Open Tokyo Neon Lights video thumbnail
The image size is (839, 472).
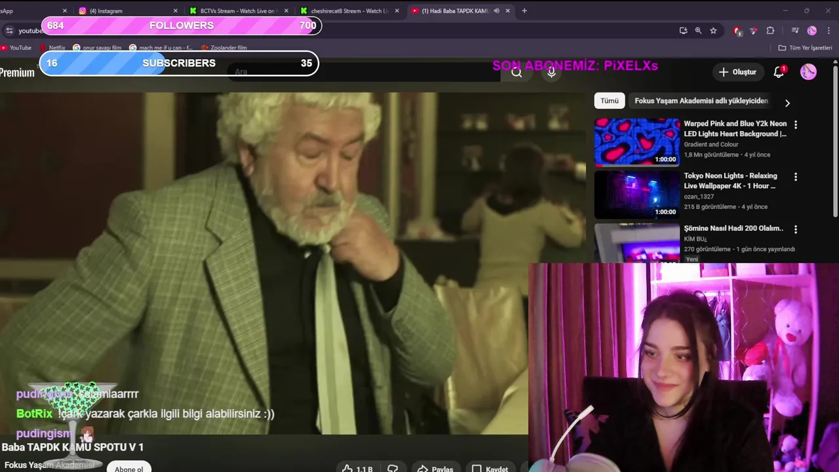click(x=637, y=195)
